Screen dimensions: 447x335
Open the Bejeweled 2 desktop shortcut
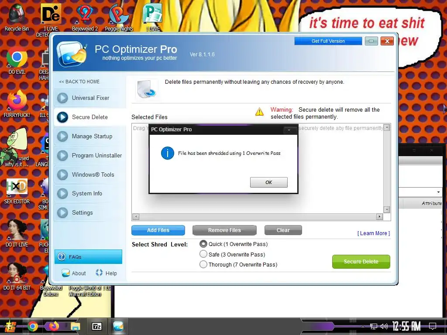click(85, 17)
